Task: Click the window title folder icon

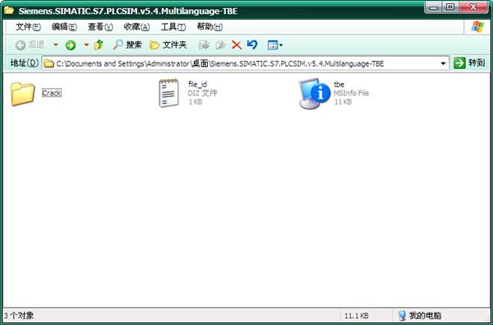Action: point(9,11)
